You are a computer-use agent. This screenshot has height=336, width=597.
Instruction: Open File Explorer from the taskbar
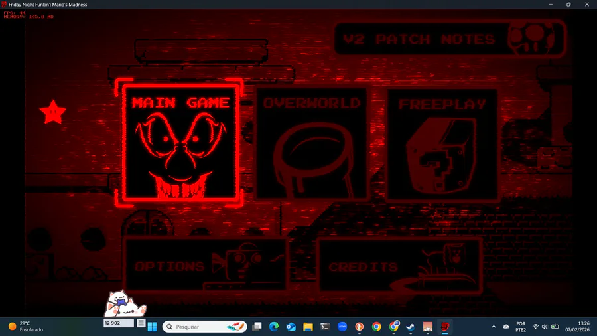[308, 327]
